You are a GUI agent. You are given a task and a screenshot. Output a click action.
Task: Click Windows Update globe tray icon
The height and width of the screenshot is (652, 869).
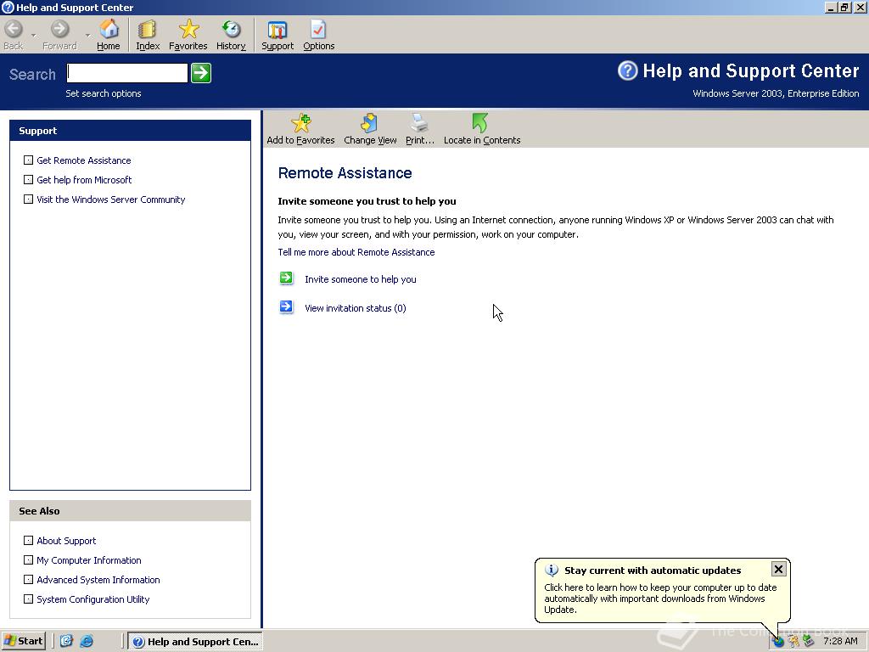point(778,642)
